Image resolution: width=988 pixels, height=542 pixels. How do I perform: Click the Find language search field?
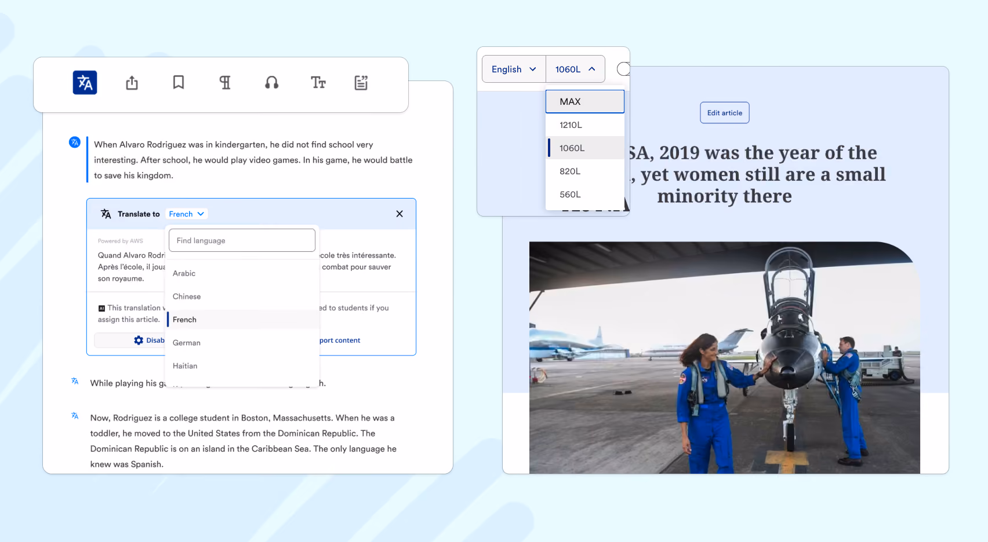(242, 240)
